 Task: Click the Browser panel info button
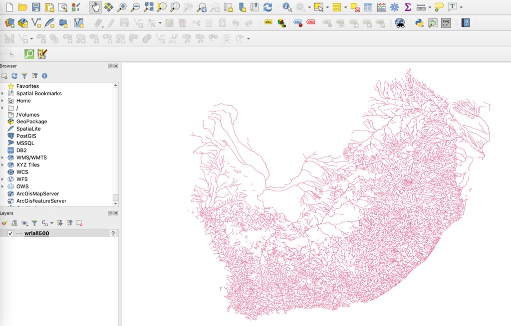[44, 76]
